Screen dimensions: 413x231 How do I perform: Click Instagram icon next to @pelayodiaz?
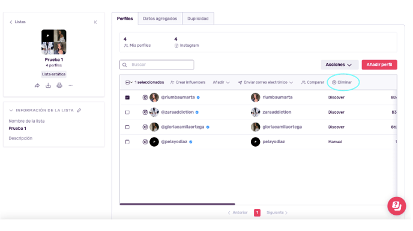click(x=145, y=142)
